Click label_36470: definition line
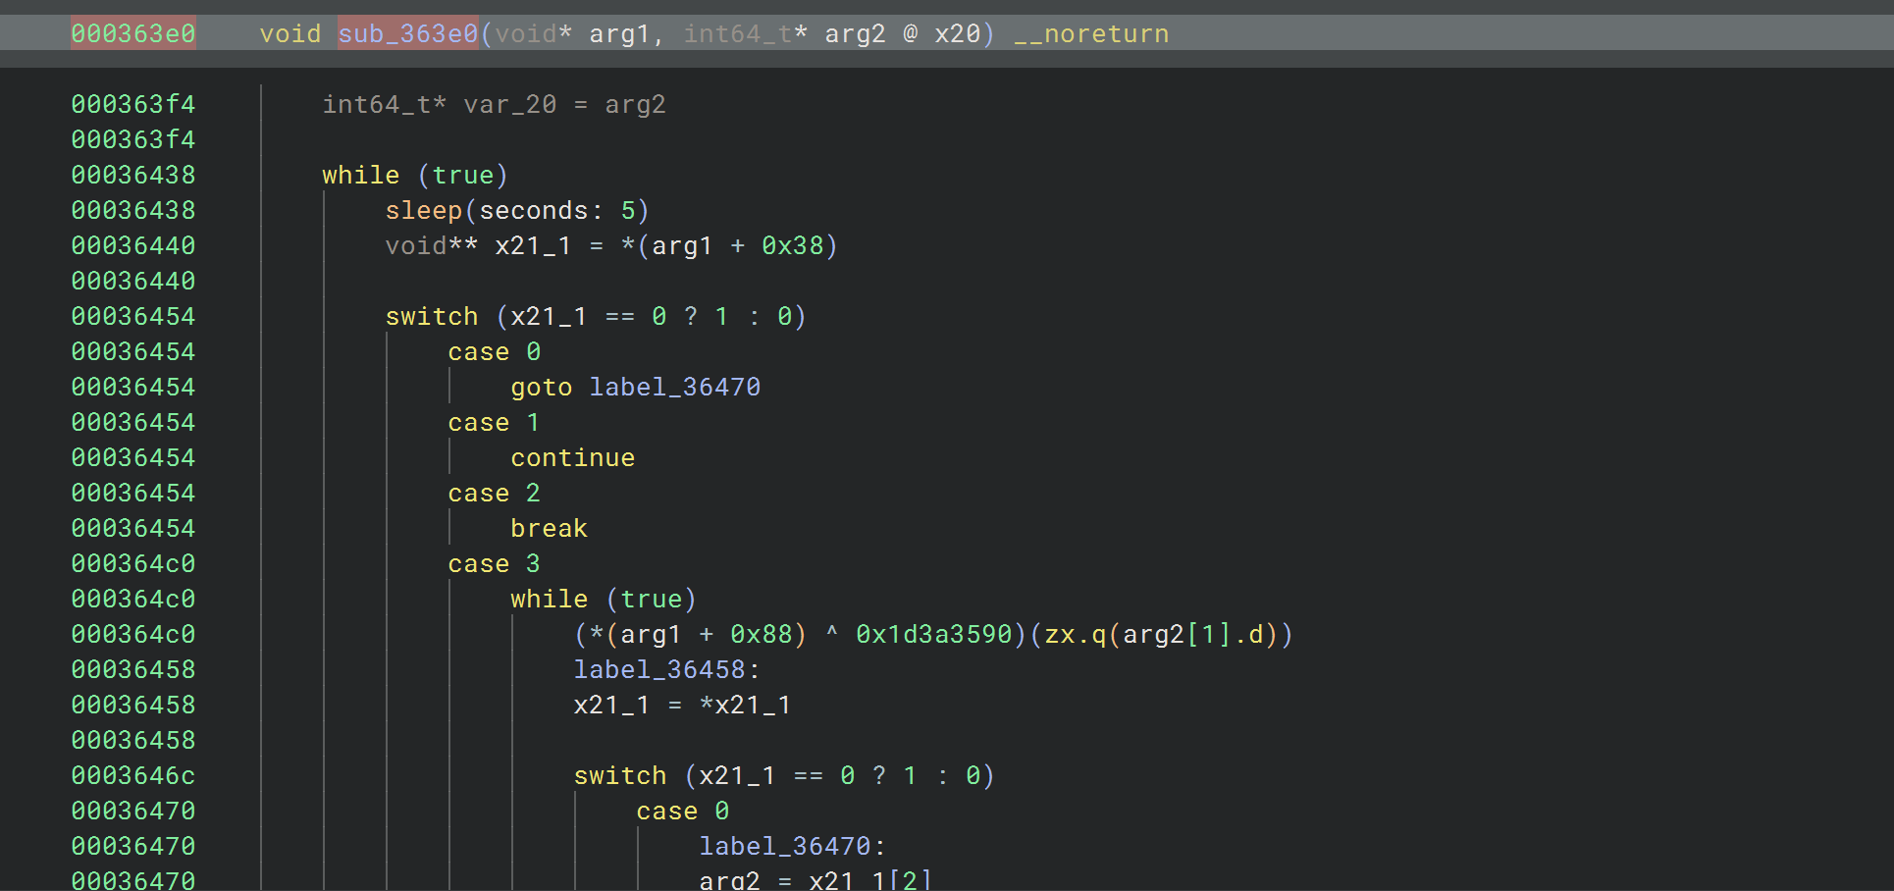Viewport: 1894px width, 891px height. 792,846
